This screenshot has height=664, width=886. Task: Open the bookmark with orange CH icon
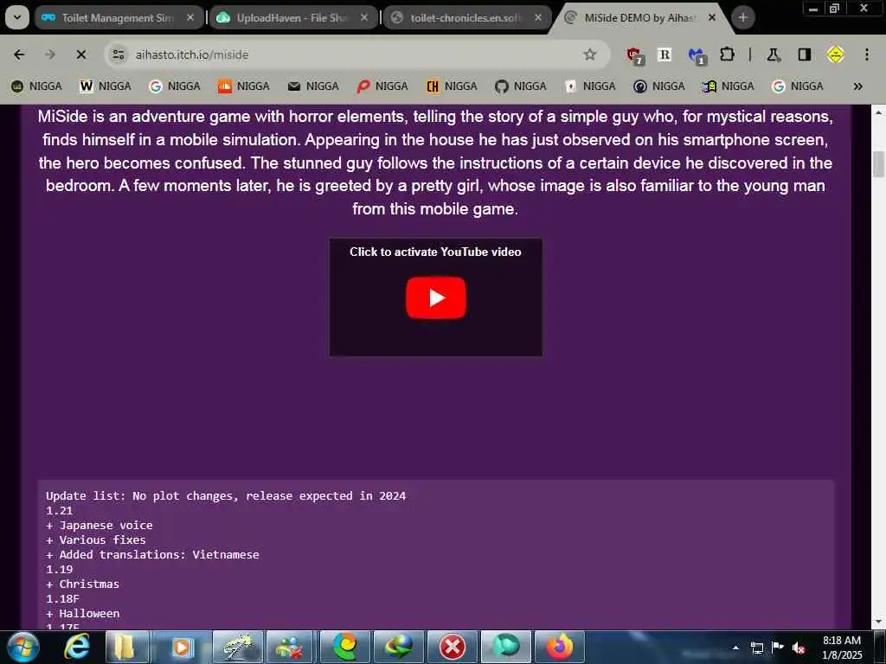pos(452,86)
